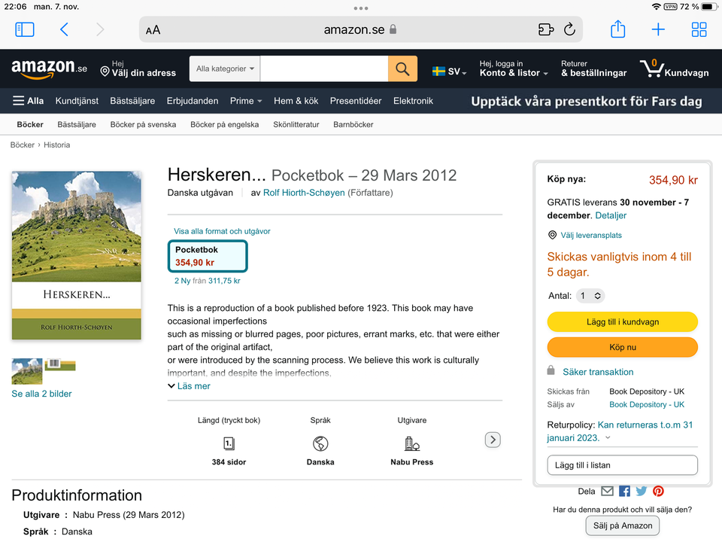Open Presentidéer in navigation bar

[x=356, y=100]
